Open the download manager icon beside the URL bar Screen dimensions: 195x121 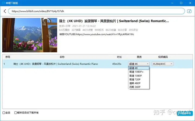[189, 11]
